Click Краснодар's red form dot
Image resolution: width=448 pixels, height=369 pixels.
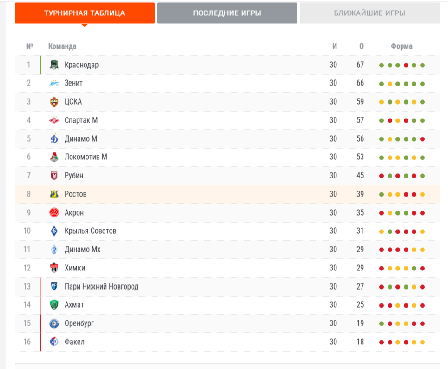406,65
